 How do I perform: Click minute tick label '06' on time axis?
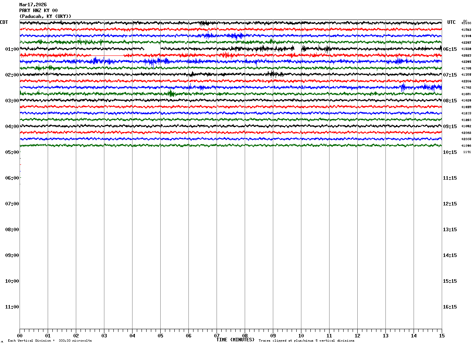[188, 335]
